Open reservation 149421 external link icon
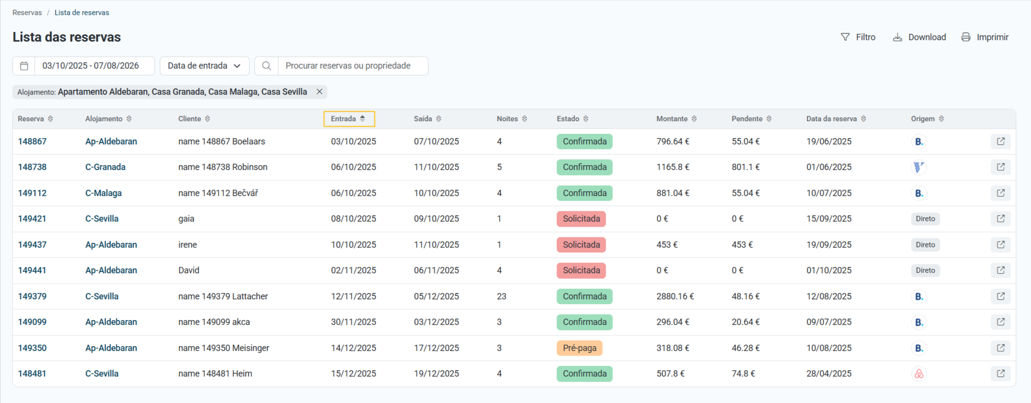The width and height of the screenshot is (1031, 403). tap(1001, 219)
